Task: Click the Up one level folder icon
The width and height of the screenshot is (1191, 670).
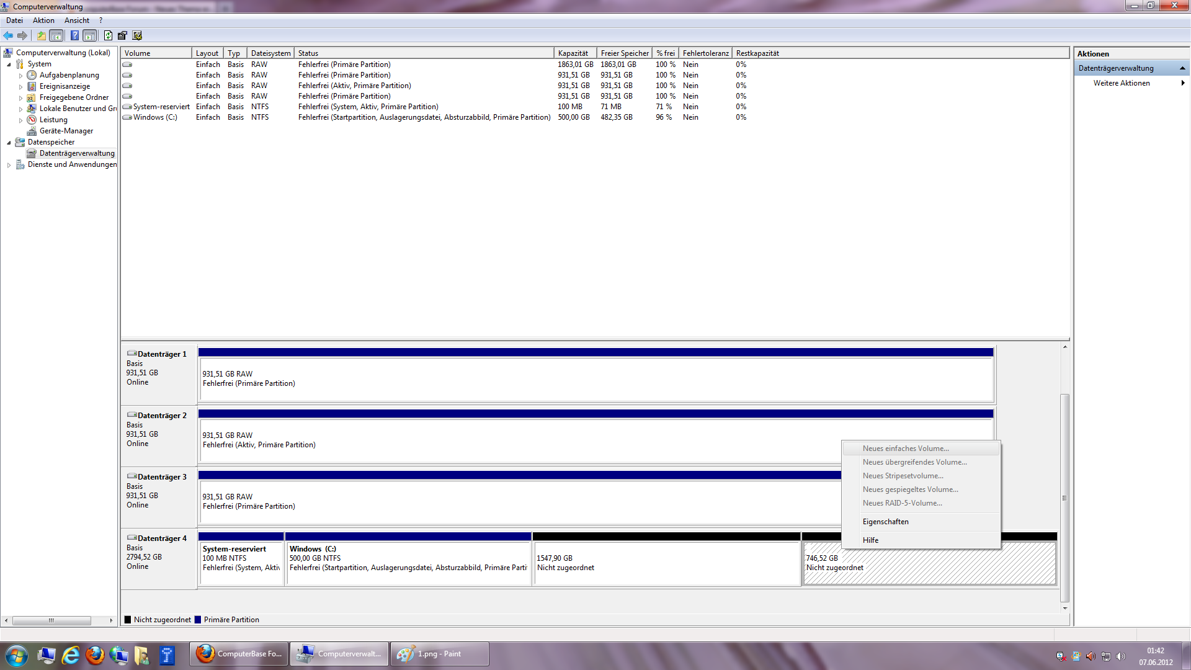Action: point(41,35)
